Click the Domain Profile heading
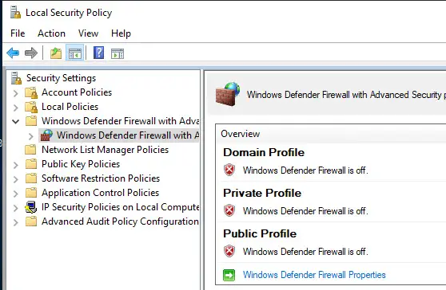 [264, 152]
